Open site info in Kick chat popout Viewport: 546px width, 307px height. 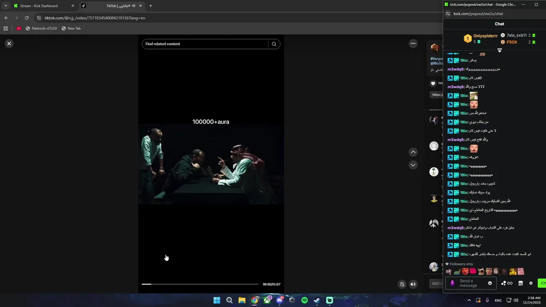(448, 14)
